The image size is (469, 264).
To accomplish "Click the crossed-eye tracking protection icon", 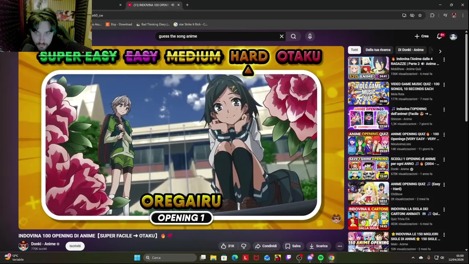I will (x=412, y=15).
